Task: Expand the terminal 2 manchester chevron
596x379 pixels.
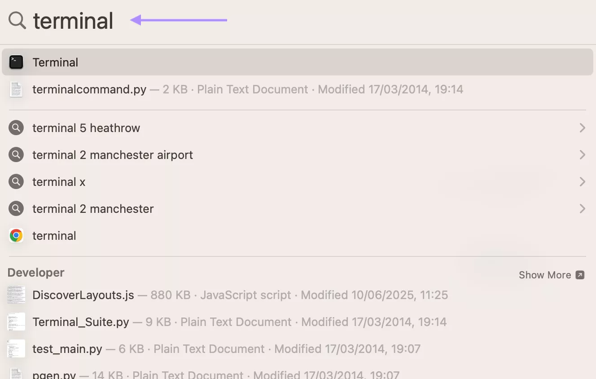Action: click(x=582, y=209)
